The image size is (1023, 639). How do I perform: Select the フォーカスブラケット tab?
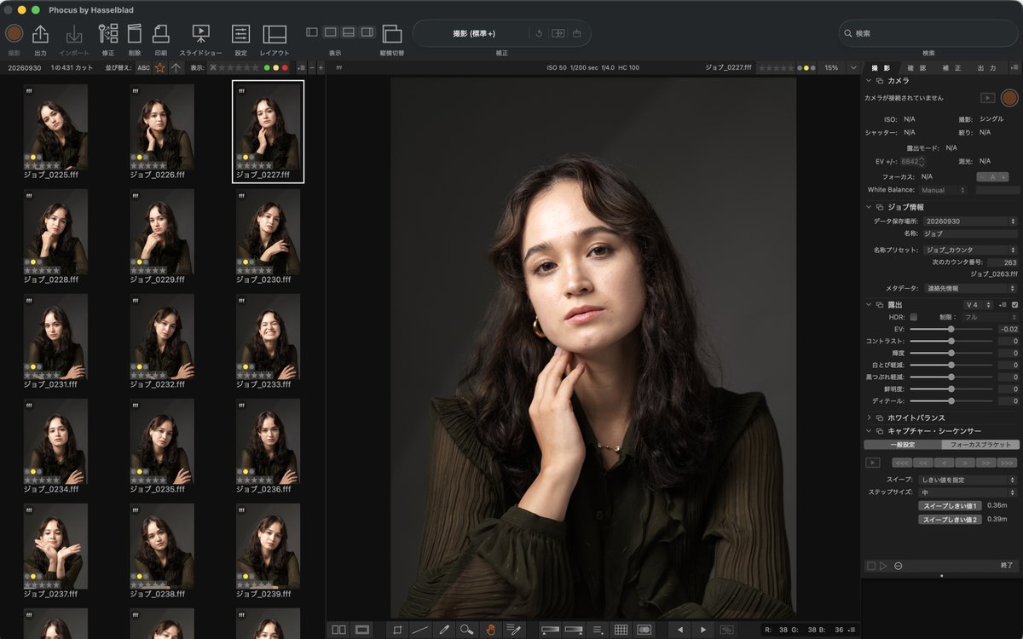coord(980,445)
